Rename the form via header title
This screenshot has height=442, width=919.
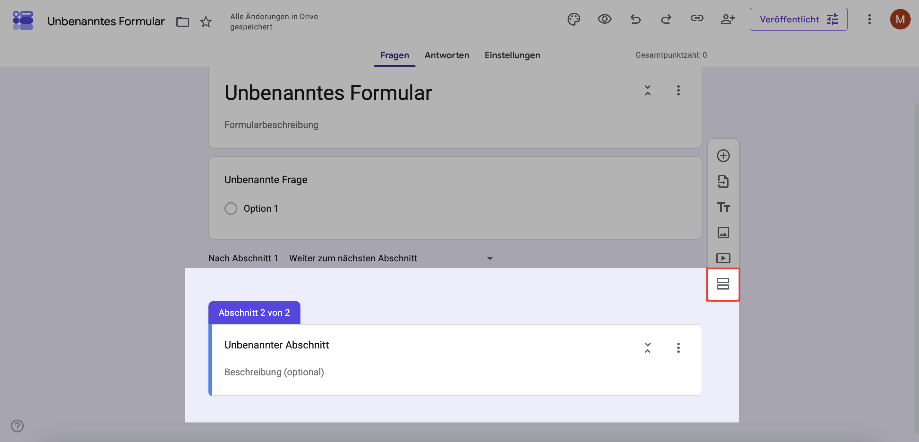tap(106, 21)
